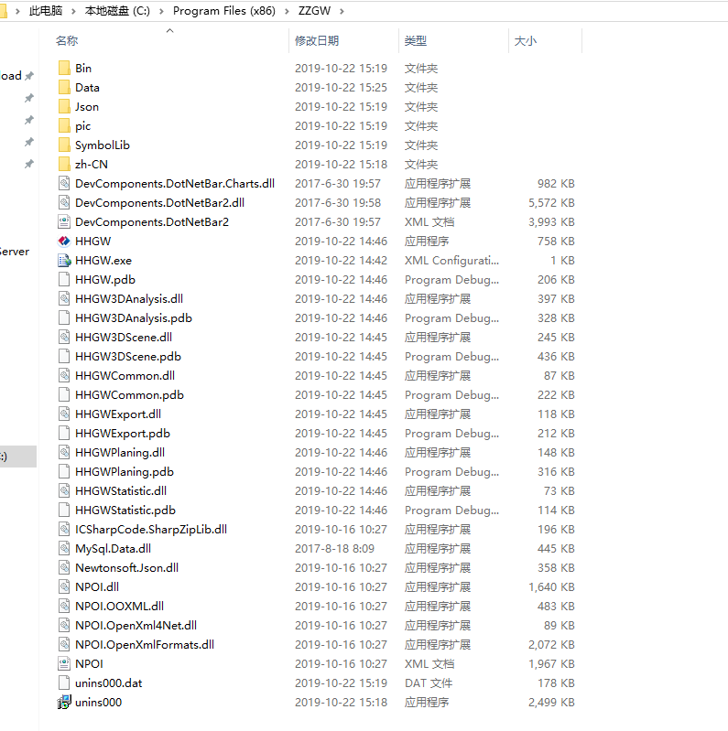Select the HHGWCommon.pdb file name

click(130, 395)
